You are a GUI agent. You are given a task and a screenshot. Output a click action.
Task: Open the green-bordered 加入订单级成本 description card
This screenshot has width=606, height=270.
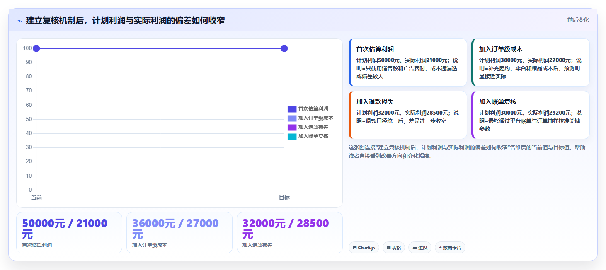pos(531,63)
